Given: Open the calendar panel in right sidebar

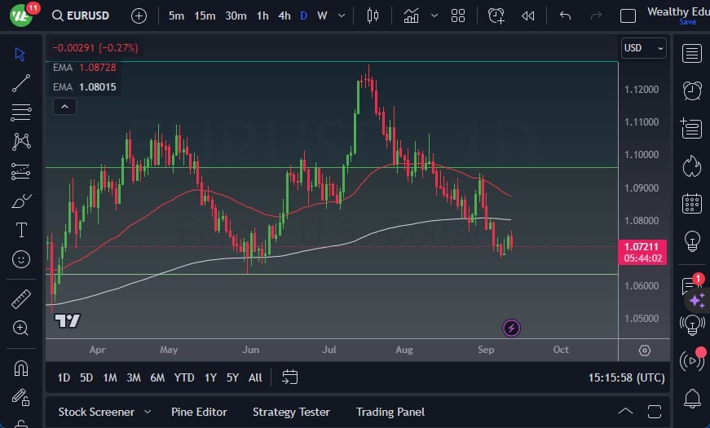Looking at the screenshot, I should (x=692, y=203).
